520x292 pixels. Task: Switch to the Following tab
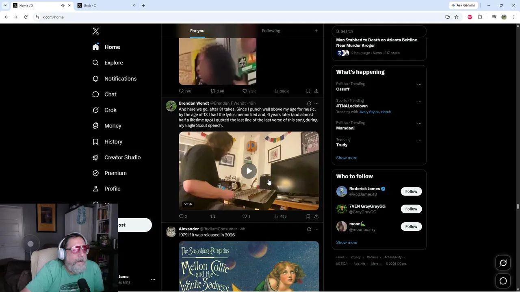pyautogui.click(x=271, y=31)
